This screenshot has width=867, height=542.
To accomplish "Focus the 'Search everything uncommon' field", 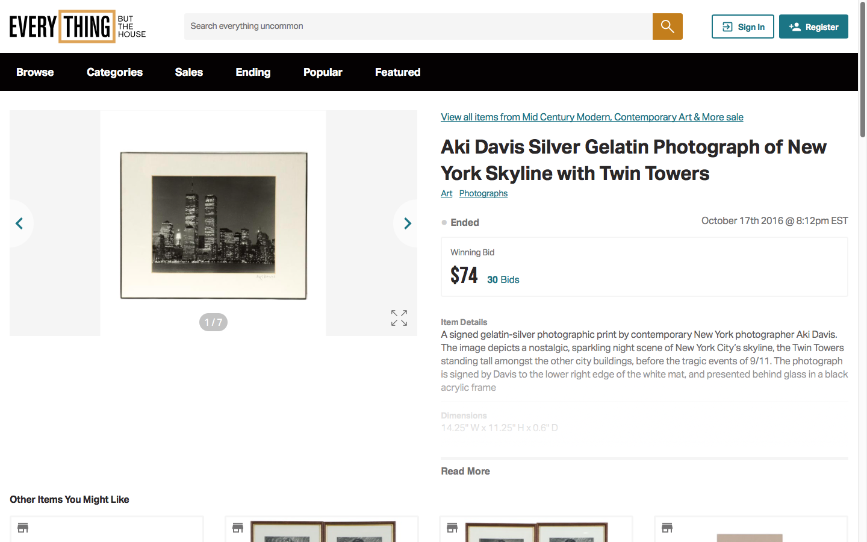I will point(418,26).
